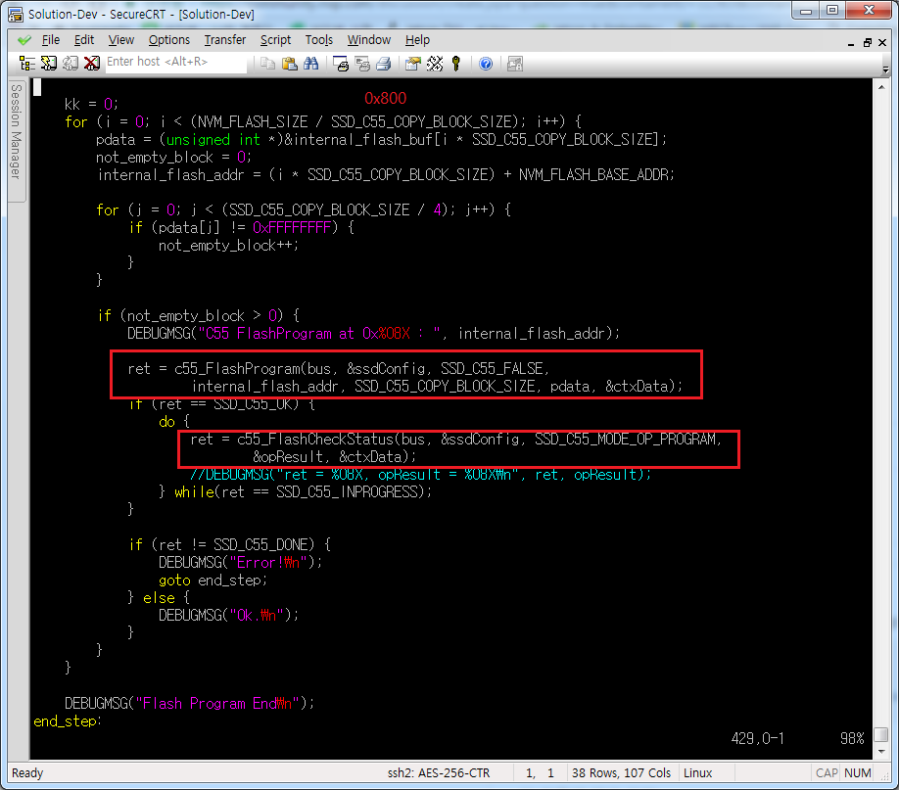Open SecureCRT Help
The width and height of the screenshot is (899, 790).
[x=483, y=63]
